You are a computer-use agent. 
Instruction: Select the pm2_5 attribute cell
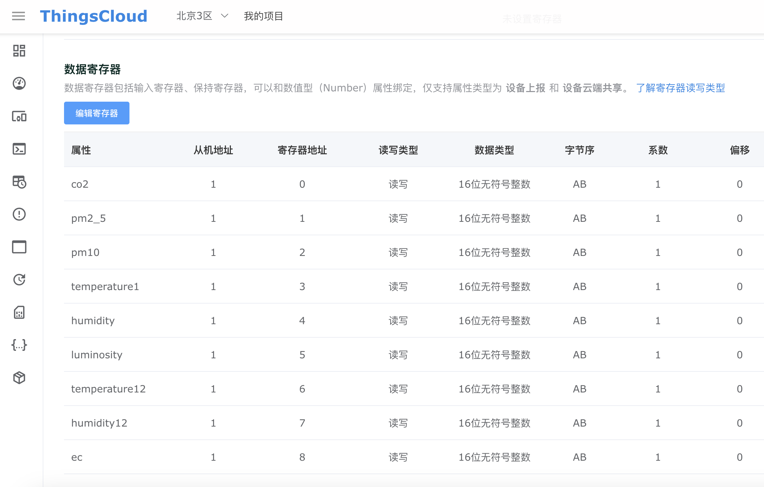pos(89,218)
